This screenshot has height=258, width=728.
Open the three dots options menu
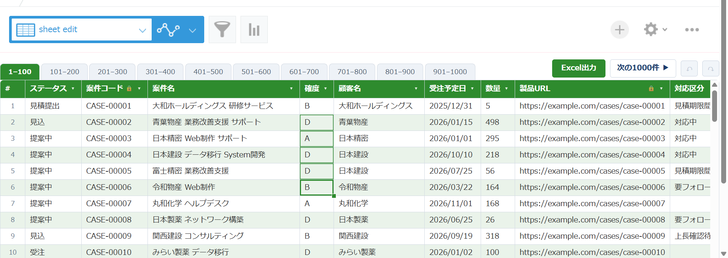point(692,30)
